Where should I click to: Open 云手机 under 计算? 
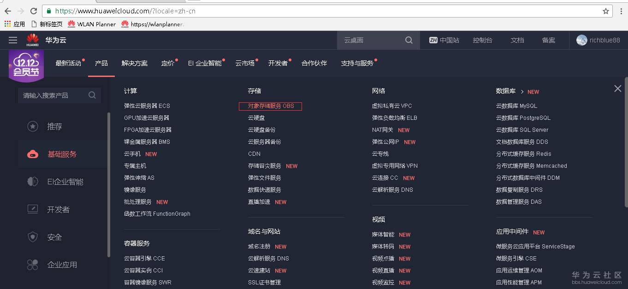coord(132,153)
